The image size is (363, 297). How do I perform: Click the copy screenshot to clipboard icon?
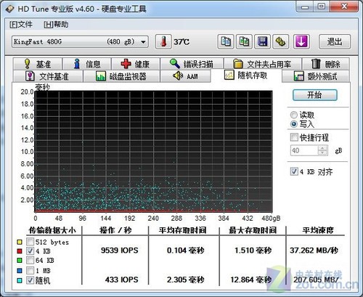pyautogui.click(x=244, y=41)
